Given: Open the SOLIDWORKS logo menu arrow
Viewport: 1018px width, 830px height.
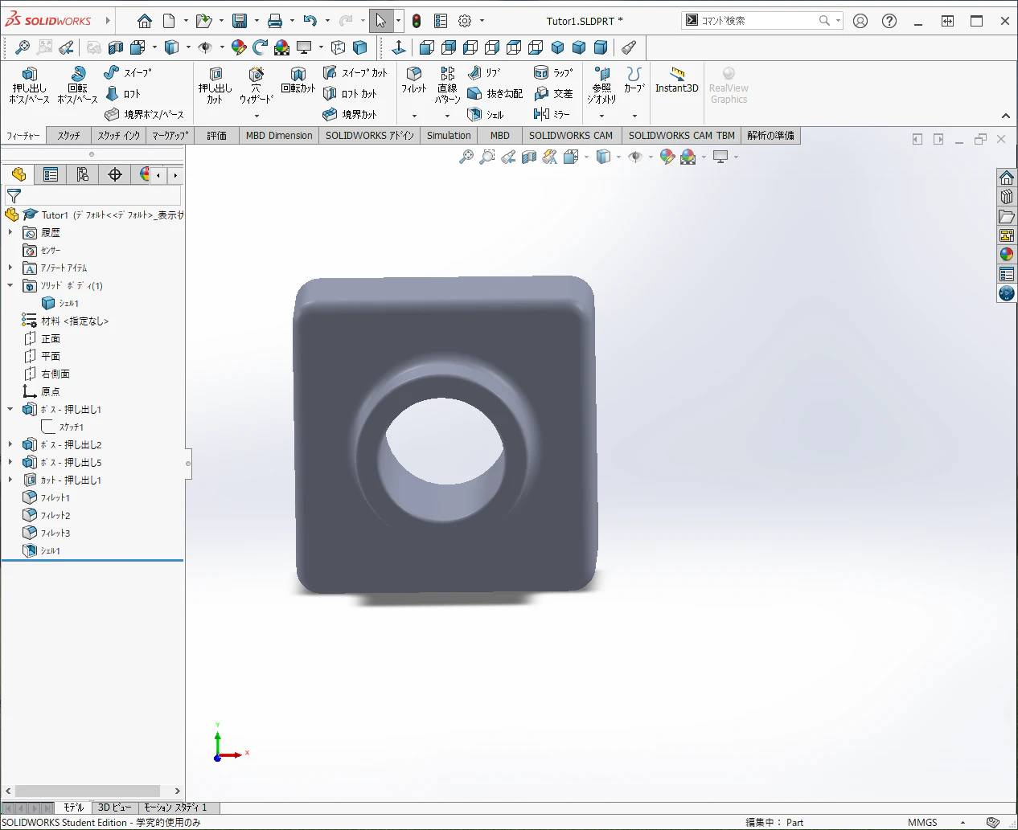Looking at the screenshot, I should 107,21.
